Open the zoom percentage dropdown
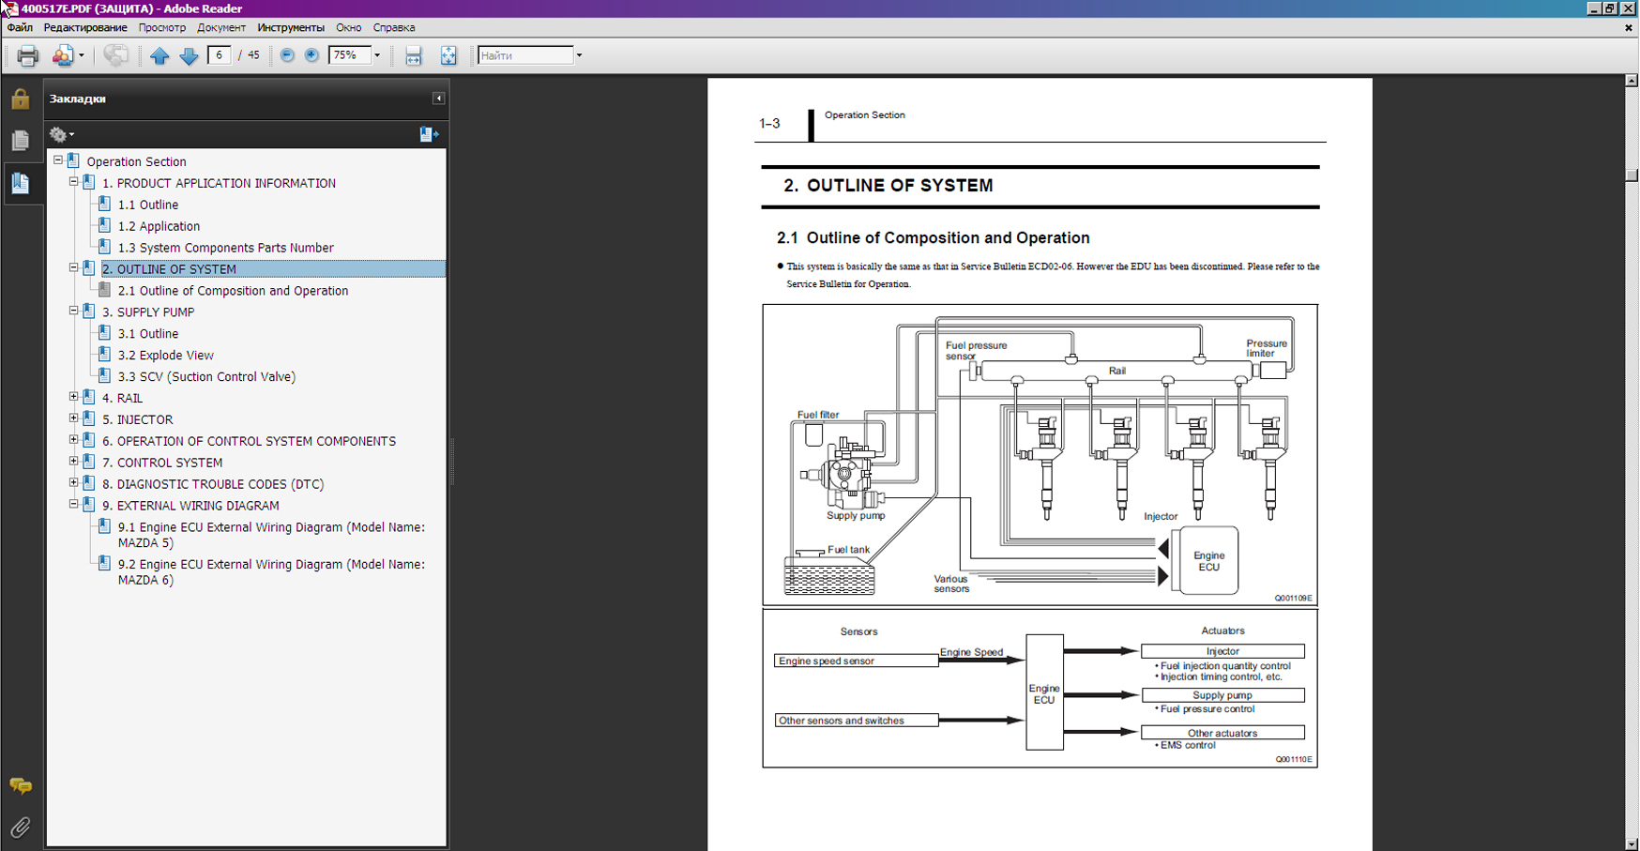The width and height of the screenshot is (1640, 851). pyautogui.click(x=377, y=55)
